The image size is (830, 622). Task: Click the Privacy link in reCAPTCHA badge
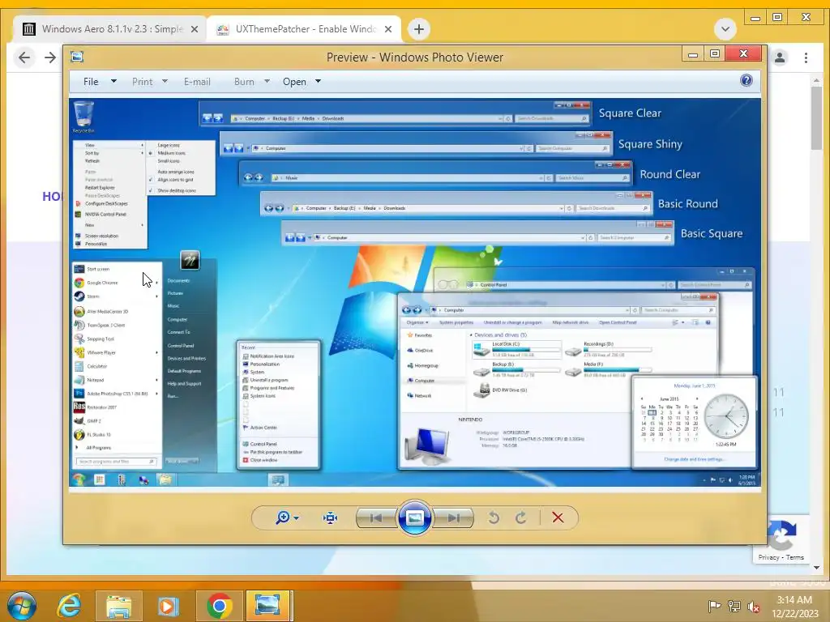click(768, 557)
